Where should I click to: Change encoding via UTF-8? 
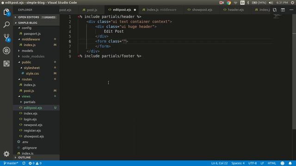(x=253, y=163)
